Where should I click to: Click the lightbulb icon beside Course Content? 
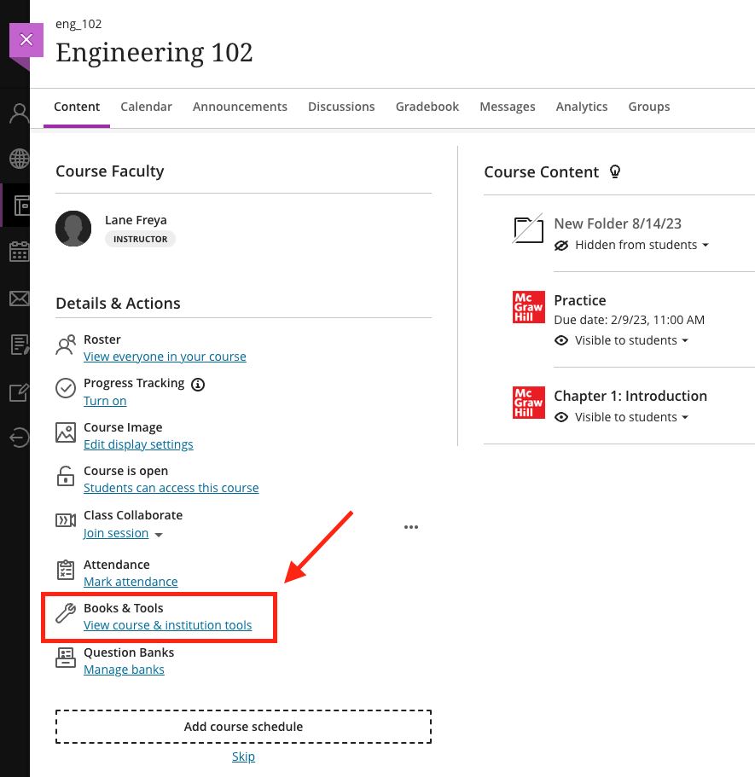point(615,171)
